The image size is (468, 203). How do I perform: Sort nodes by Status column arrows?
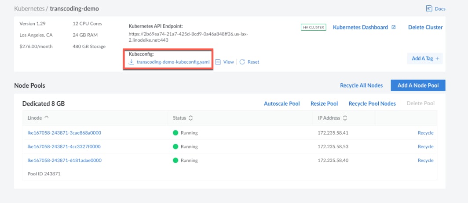[x=191, y=118]
